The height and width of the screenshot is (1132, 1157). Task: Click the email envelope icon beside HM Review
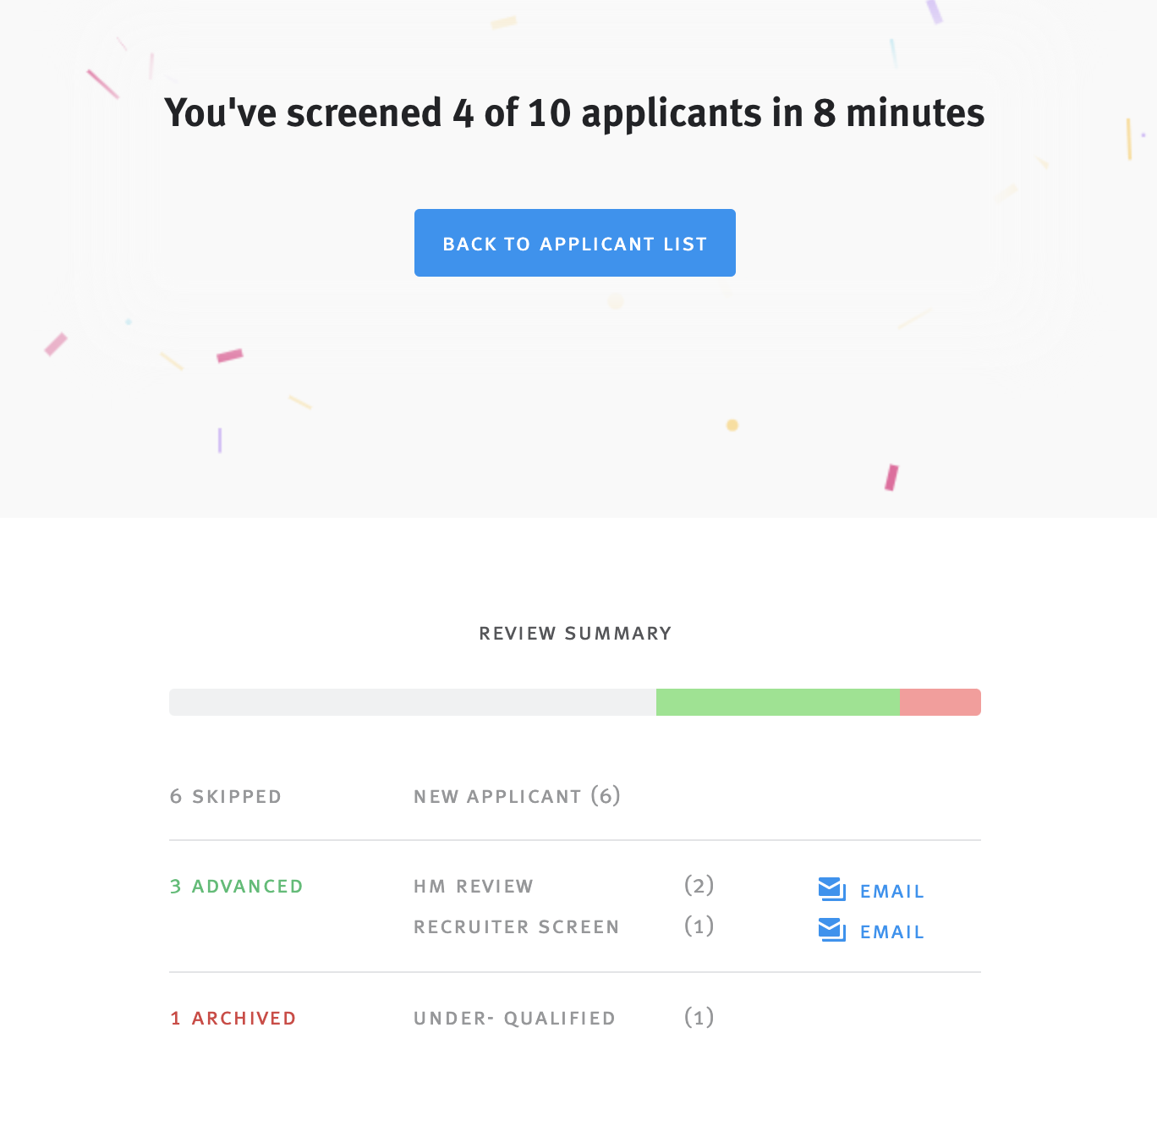pos(831,890)
